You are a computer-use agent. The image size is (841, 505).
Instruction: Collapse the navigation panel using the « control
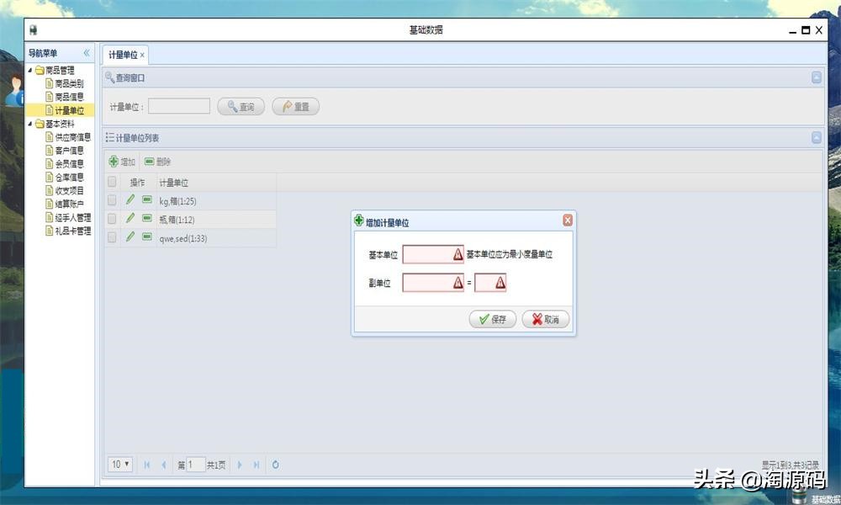(87, 53)
